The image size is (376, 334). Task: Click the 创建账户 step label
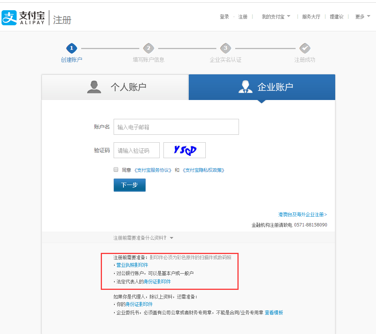coord(71,60)
